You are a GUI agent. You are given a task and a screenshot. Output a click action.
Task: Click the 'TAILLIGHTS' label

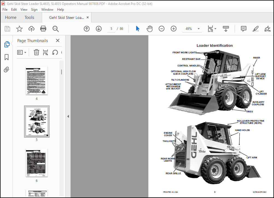(169, 141)
